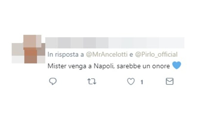View likes by clicking the count 1
Screen dimensions: 219x121
pyautogui.click(x=142, y=82)
